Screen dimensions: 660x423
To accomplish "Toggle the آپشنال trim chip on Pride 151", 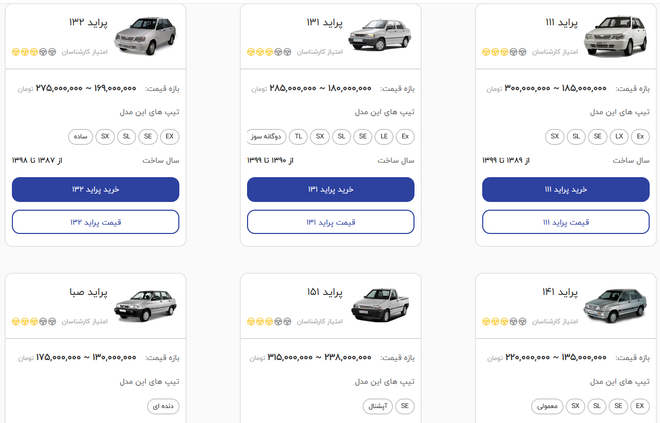I will (377, 406).
